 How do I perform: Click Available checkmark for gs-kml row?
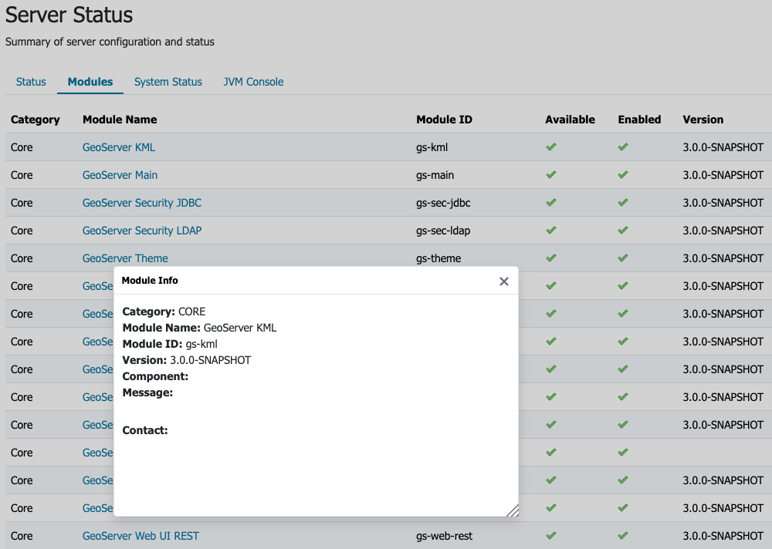pyautogui.click(x=551, y=147)
